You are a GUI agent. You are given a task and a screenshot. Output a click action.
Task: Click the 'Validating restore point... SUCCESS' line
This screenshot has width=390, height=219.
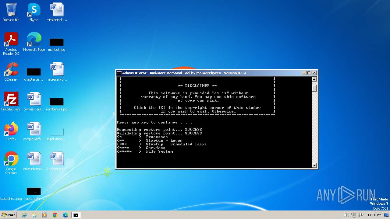pos(159,133)
